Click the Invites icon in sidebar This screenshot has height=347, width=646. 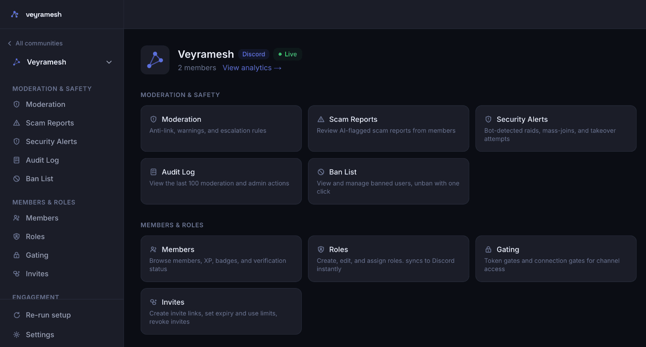click(x=17, y=274)
